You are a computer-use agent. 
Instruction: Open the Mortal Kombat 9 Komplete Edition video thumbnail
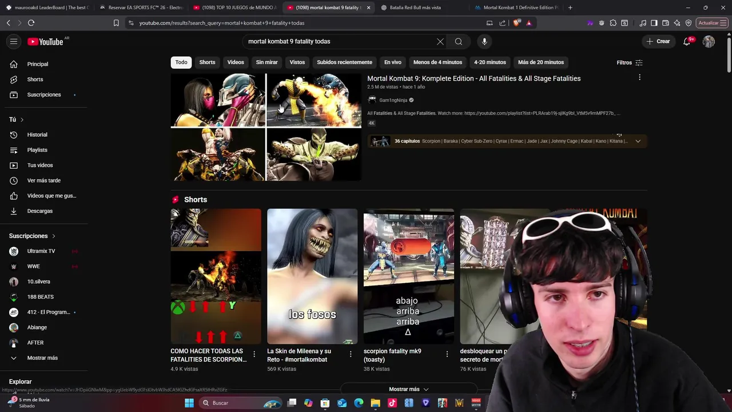[266, 127]
